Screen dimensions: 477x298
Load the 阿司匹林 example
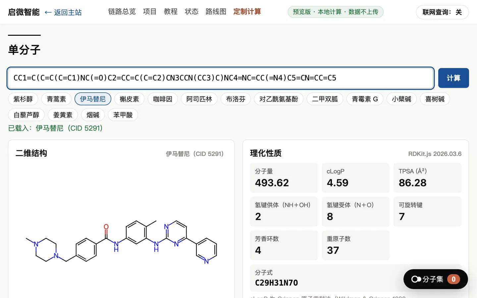coord(199,99)
